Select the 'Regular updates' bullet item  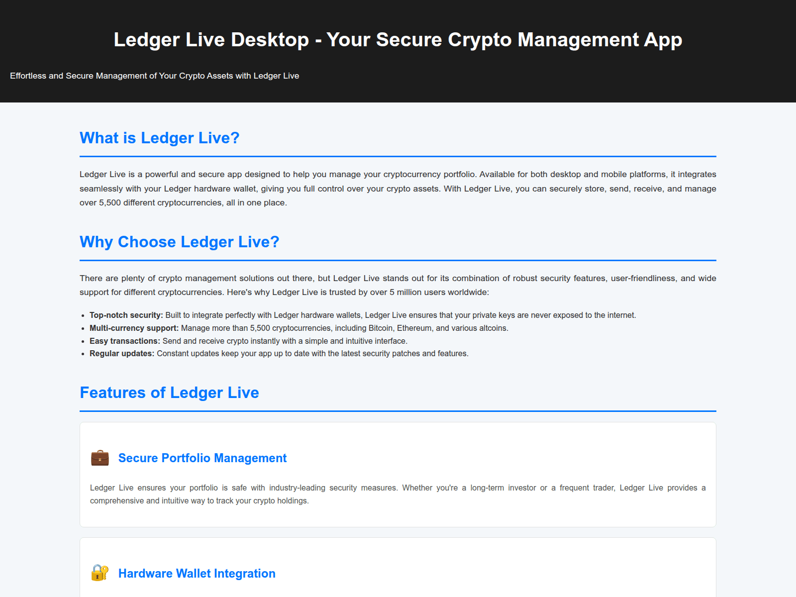click(279, 353)
